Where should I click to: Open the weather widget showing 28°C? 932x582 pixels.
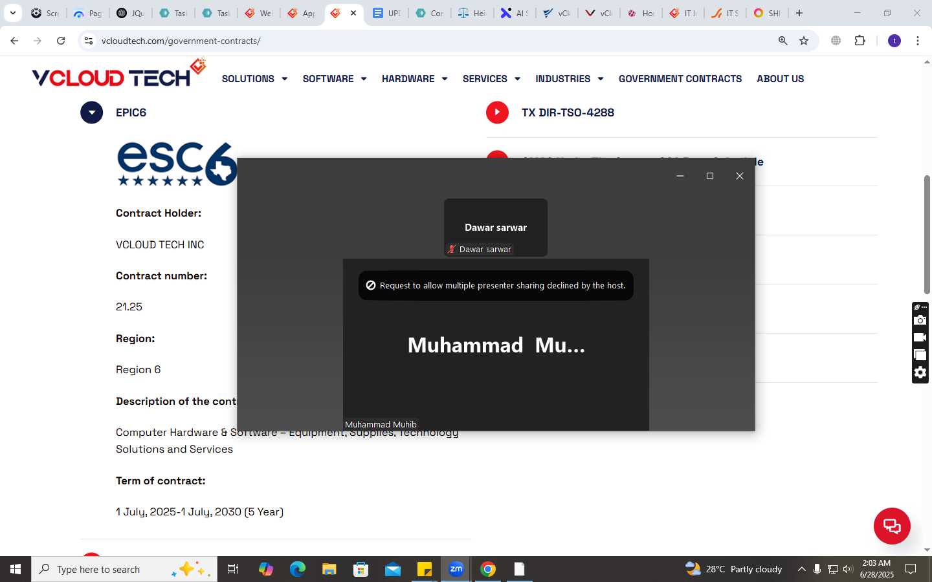[734, 569]
